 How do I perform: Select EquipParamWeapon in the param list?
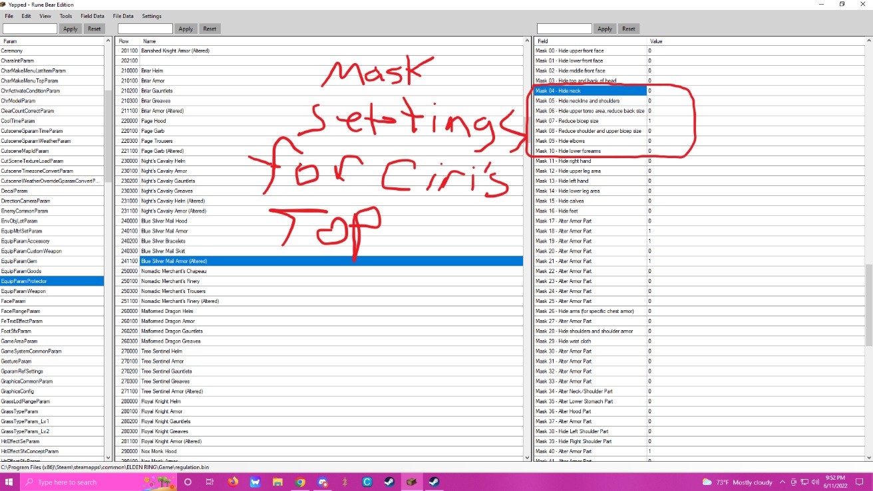[52, 291]
